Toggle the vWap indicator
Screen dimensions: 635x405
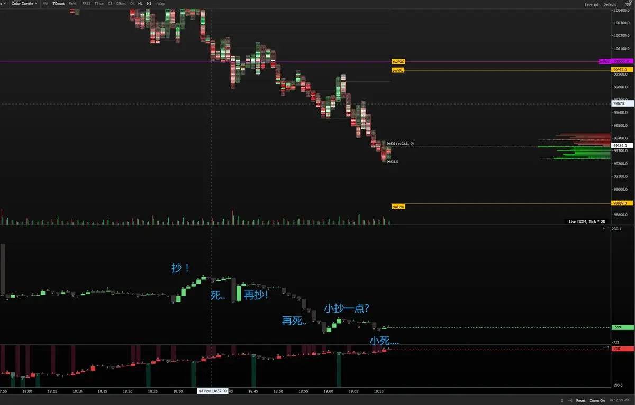pos(160,3)
